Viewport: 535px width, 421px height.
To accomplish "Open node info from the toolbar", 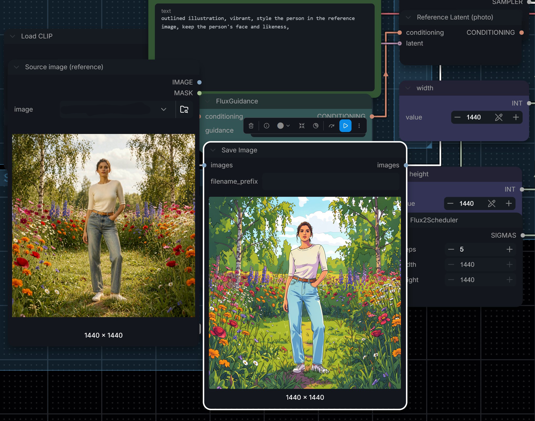I will pyautogui.click(x=266, y=126).
